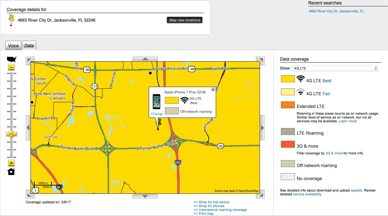Open the Show 4G LTE dropdown
The width and height of the screenshot is (388, 216).
coord(335,68)
